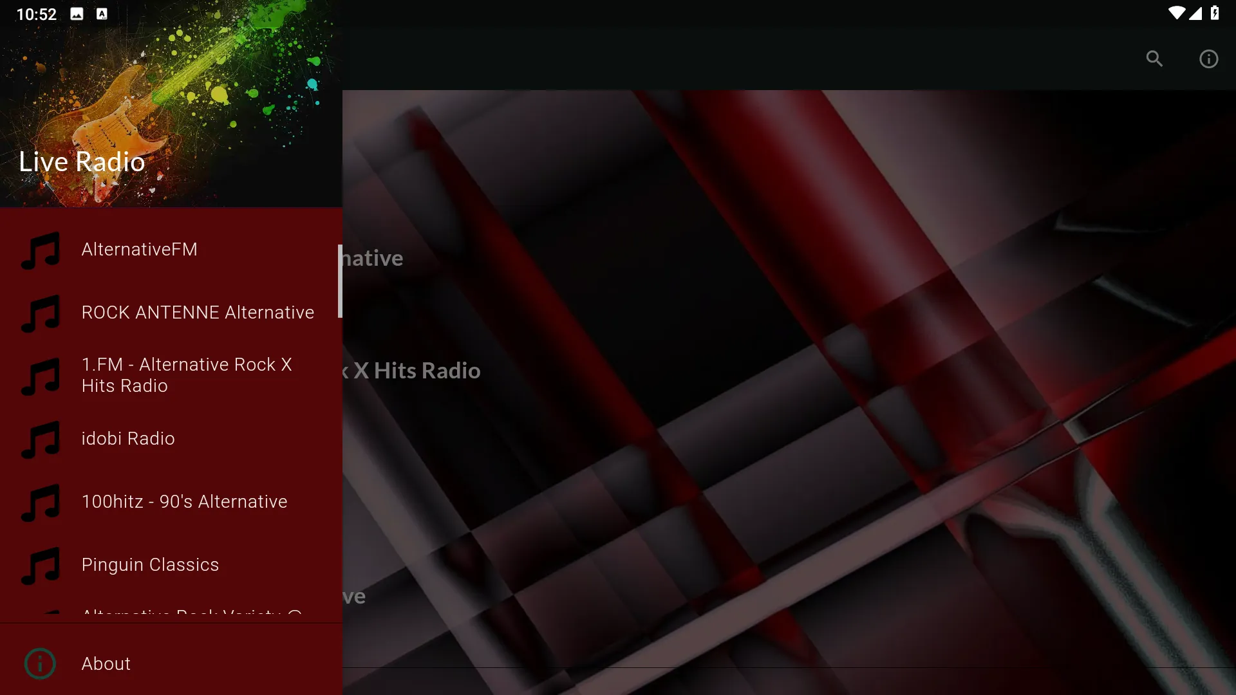Tap the image notification icon in status bar
Screen dimensions: 1236x695
tap(77, 14)
